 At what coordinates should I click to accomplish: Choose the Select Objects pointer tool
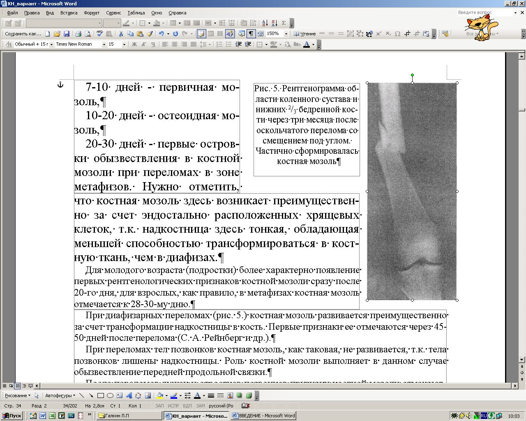coord(37,396)
